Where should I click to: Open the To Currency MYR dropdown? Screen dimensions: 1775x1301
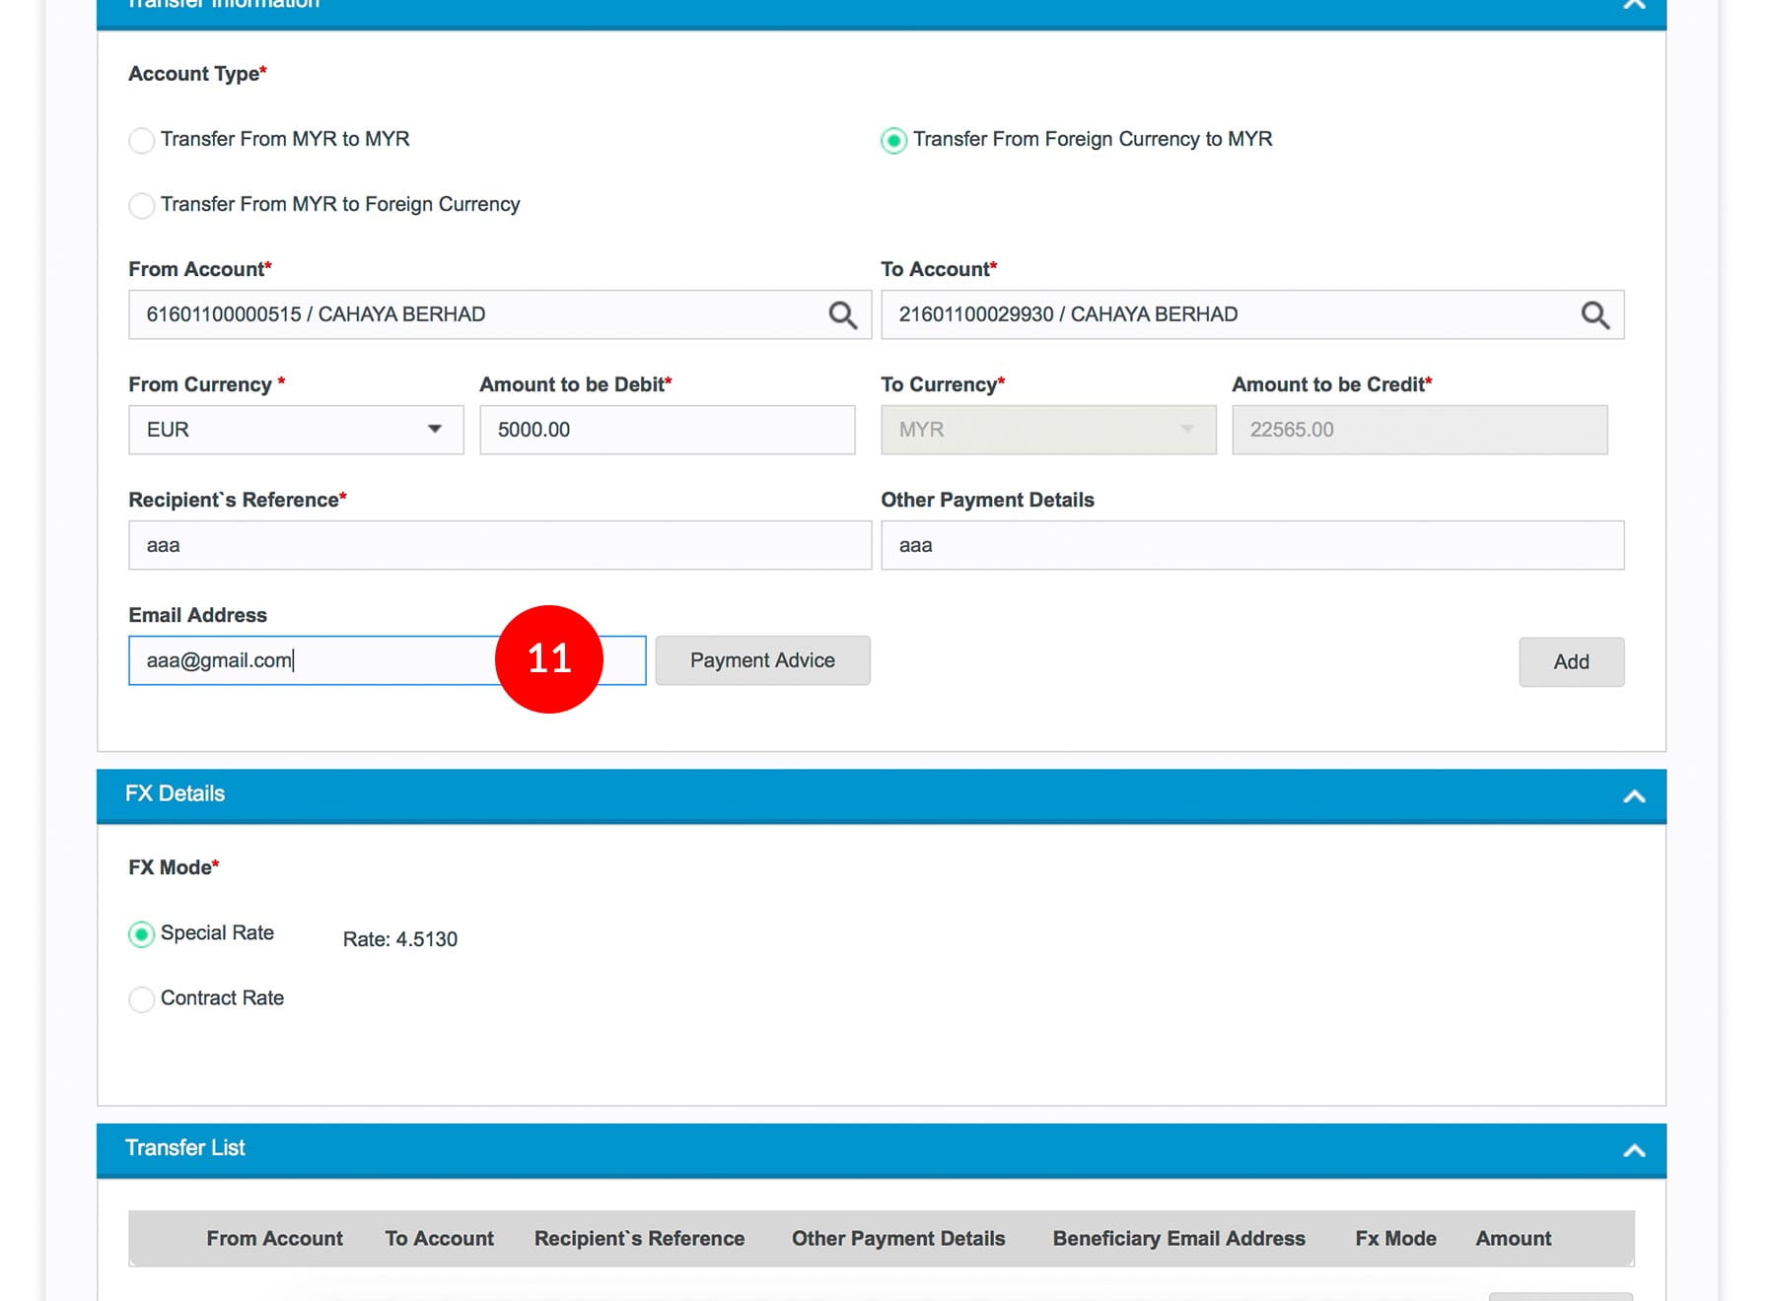pyautogui.click(x=1047, y=430)
